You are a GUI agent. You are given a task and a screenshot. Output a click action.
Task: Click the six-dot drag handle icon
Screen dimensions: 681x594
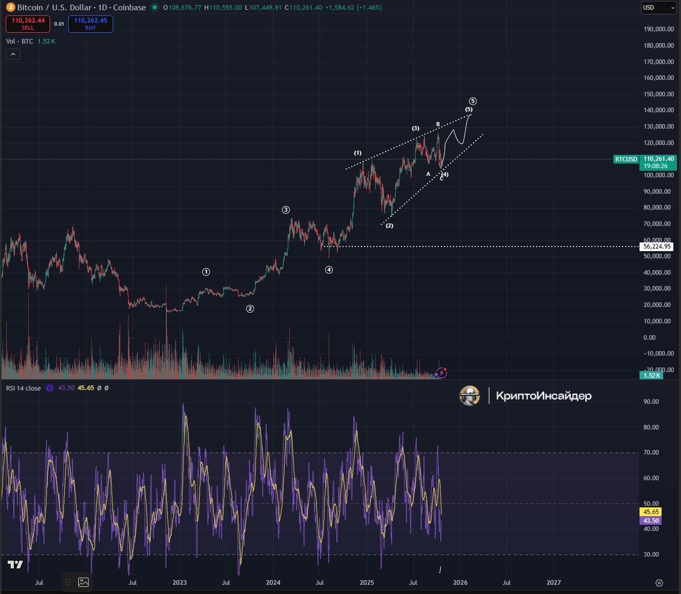tap(67, 582)
